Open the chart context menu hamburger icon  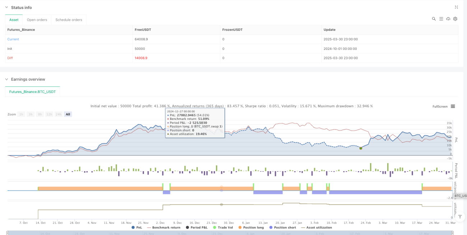click(453, 106)
